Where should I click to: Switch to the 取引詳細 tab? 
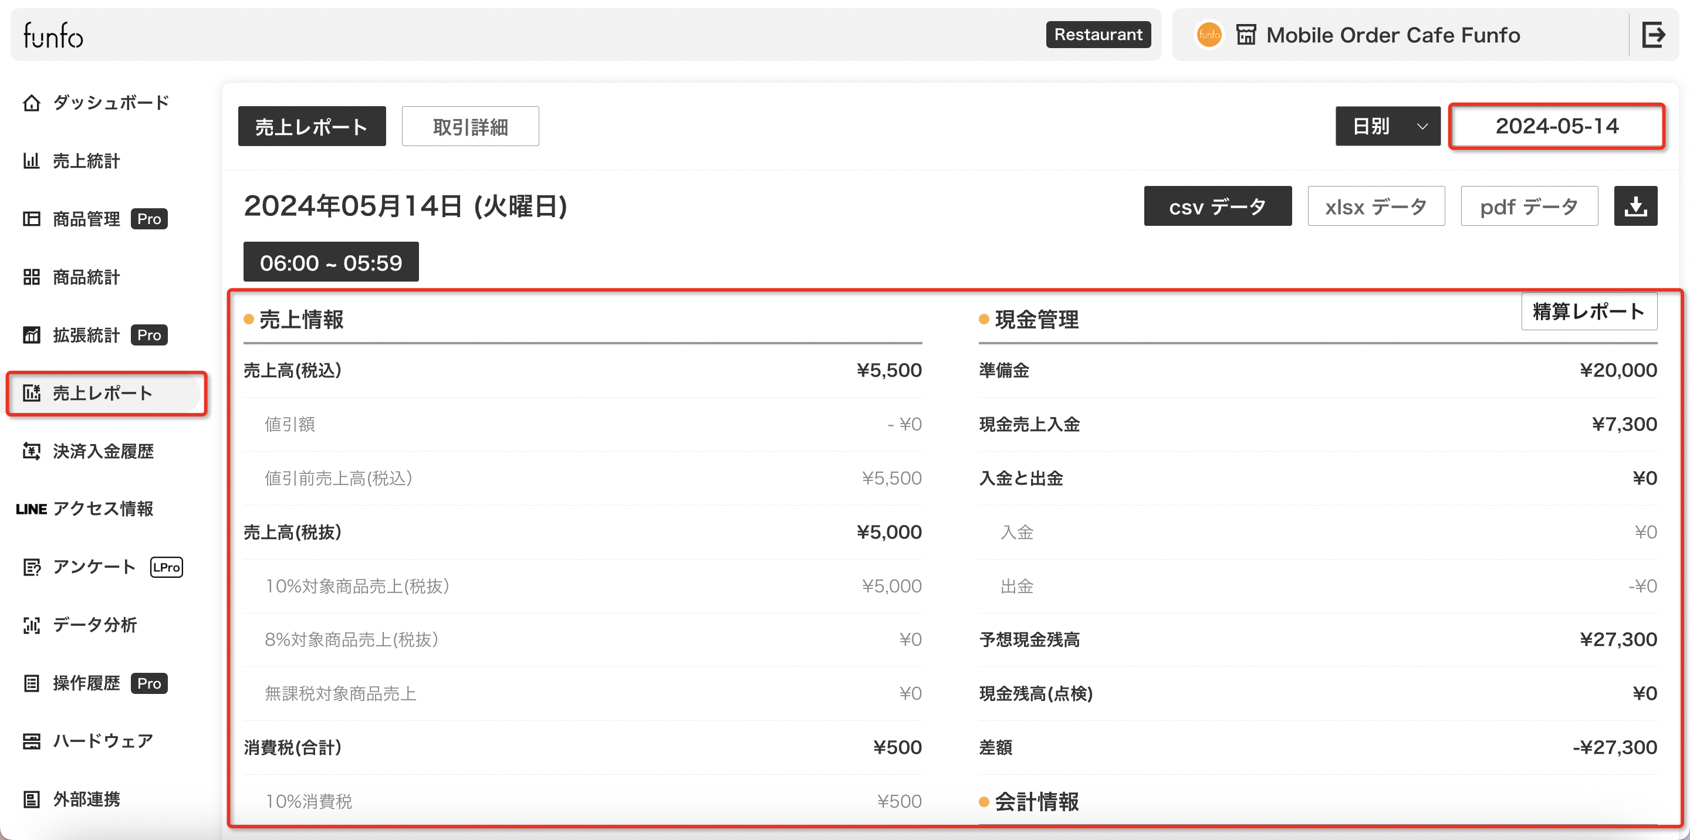click(471, 126)
